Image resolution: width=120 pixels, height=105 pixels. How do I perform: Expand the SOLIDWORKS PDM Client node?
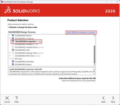pos(10,56)
